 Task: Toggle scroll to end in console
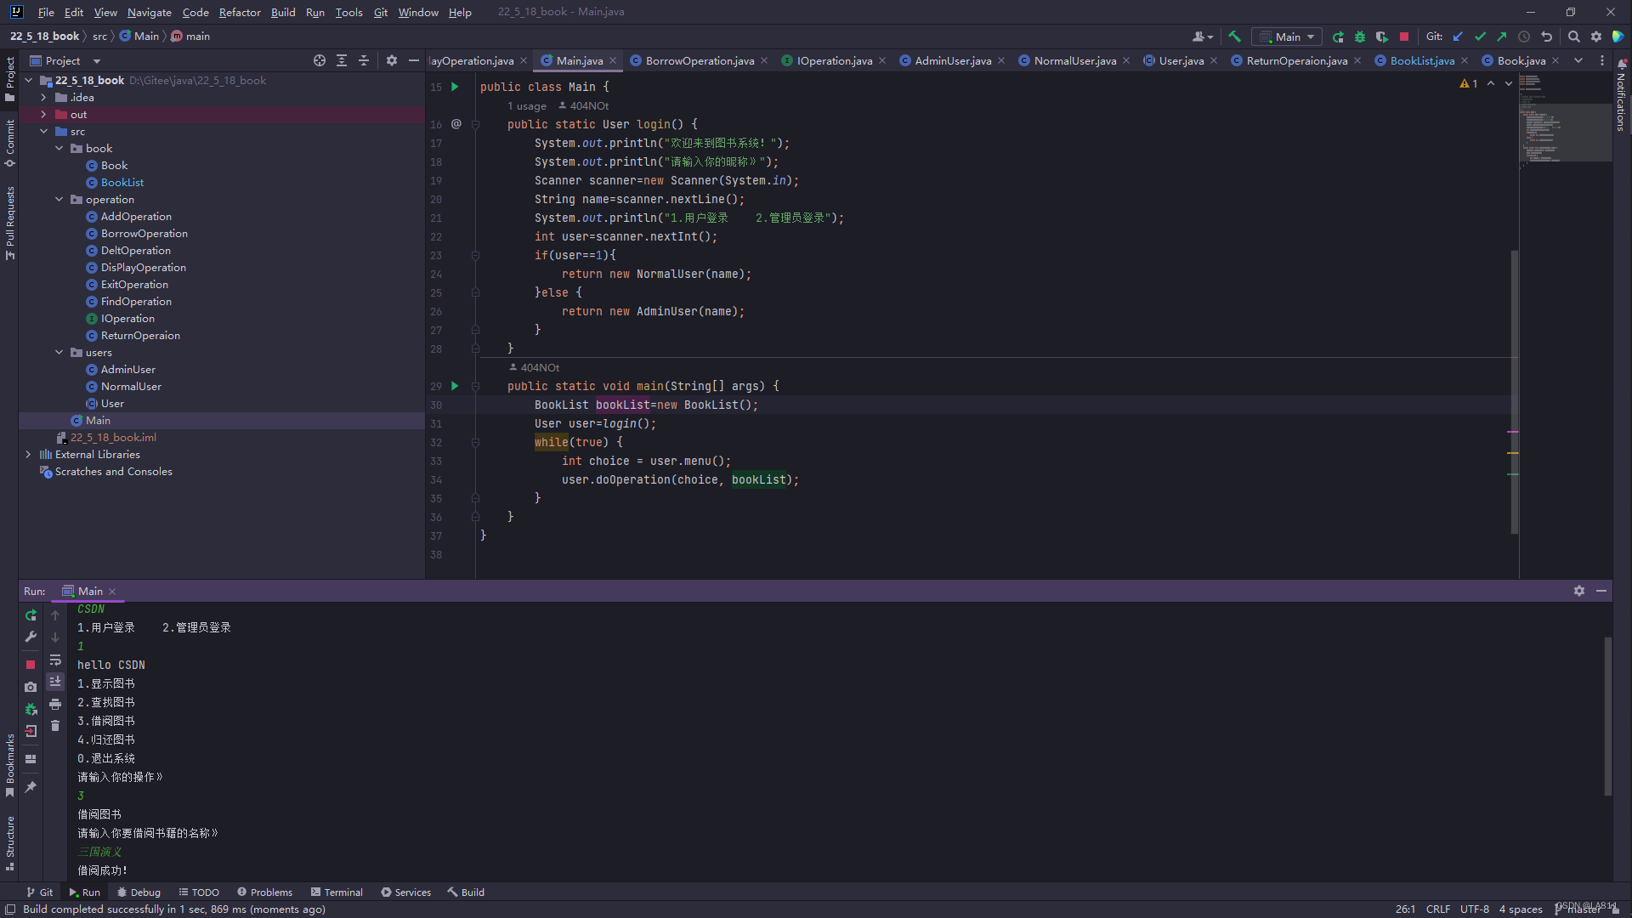coord(55,682)
